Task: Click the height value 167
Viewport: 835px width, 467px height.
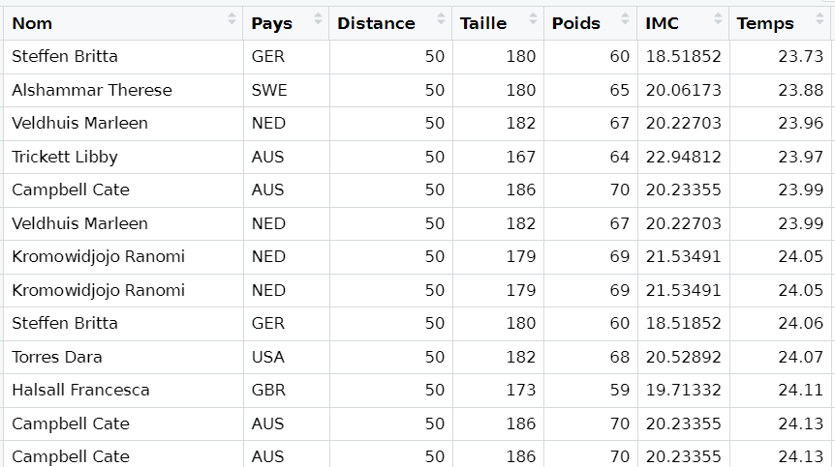Action: [520, 157]
